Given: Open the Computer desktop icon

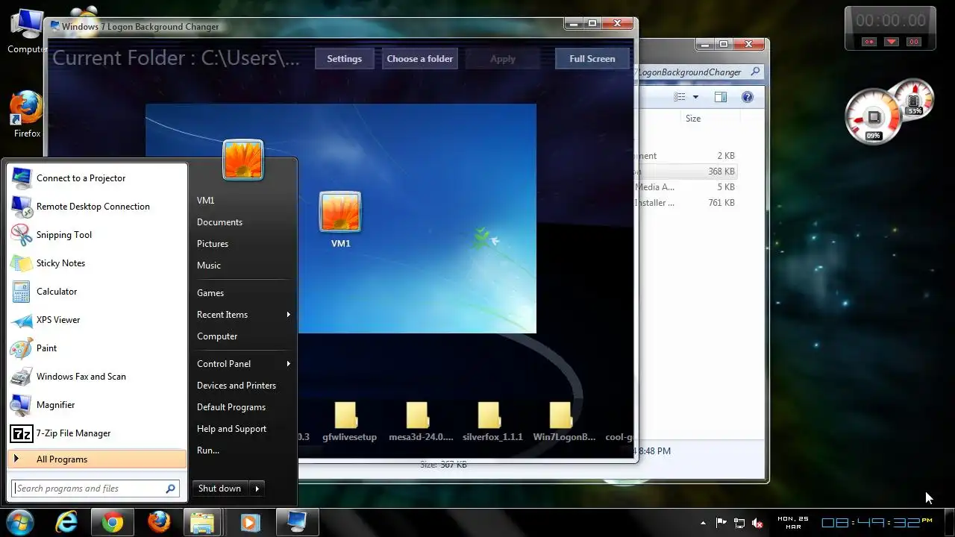Looking at the screenshot, I should point(26,31).
